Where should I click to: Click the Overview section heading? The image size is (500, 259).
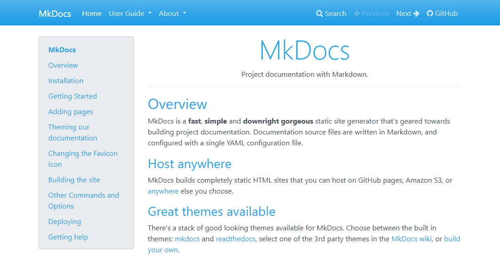(x=177, y=104)
